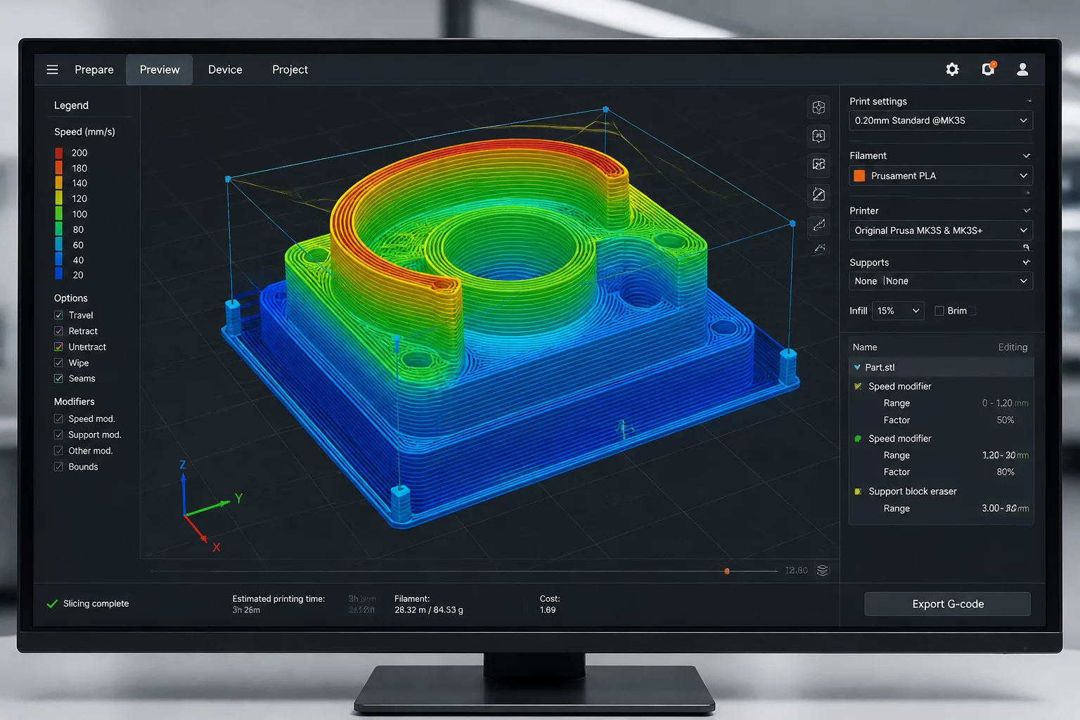Viewport: 1080px width, 720px height.
Task: Click the second viewport toolbar icon below the cube
Action: pos(818,136)
